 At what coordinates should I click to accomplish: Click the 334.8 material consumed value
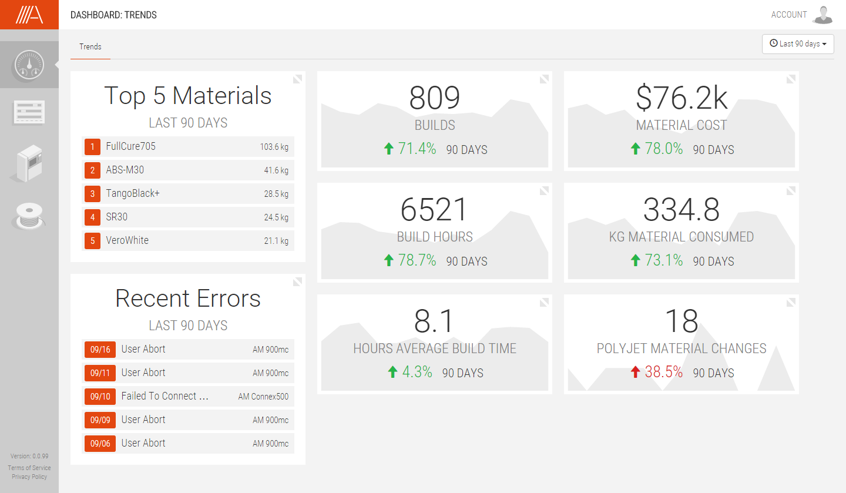click(x=681, y=210)
